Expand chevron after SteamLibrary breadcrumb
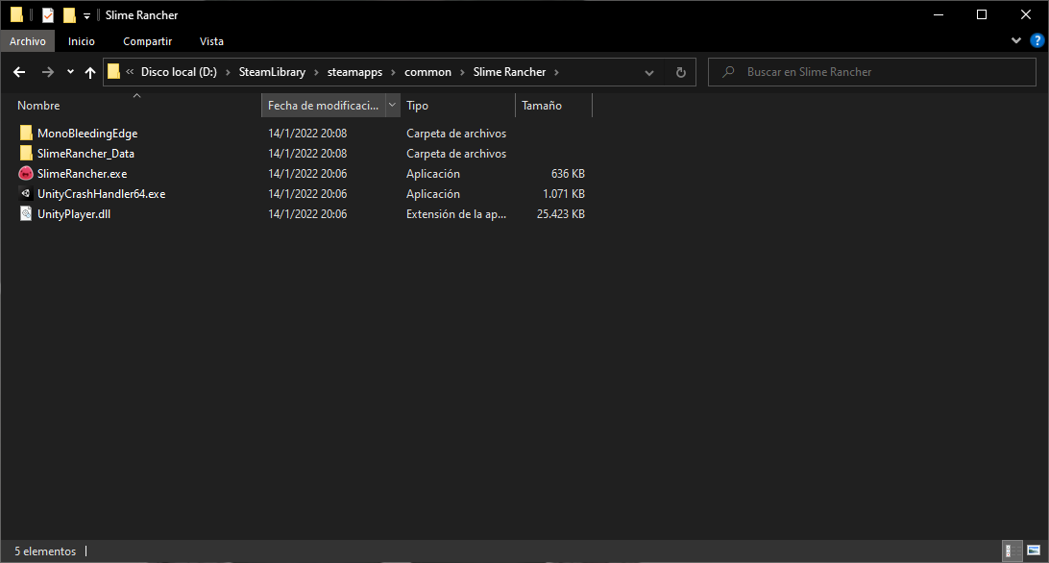1049x563 pixels. pos(316,72)
